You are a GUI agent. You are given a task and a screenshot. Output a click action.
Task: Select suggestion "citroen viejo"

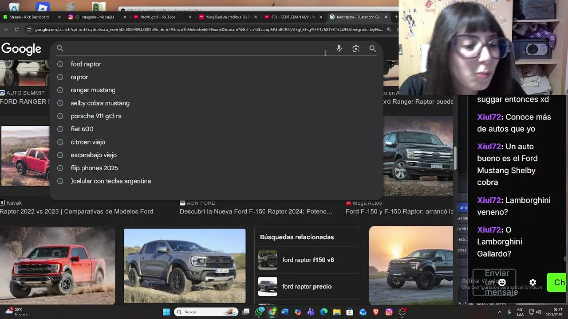[217, 142]
